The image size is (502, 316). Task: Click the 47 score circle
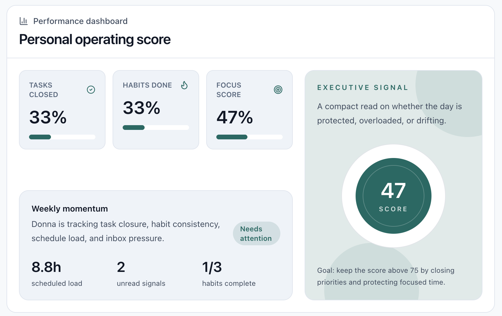394,196
